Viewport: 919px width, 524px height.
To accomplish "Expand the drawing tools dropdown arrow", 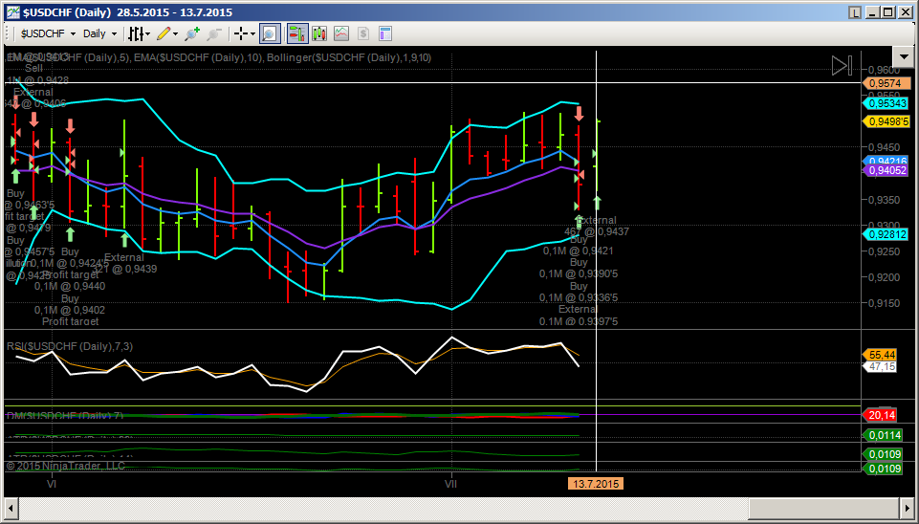I will tap(175, 34).
